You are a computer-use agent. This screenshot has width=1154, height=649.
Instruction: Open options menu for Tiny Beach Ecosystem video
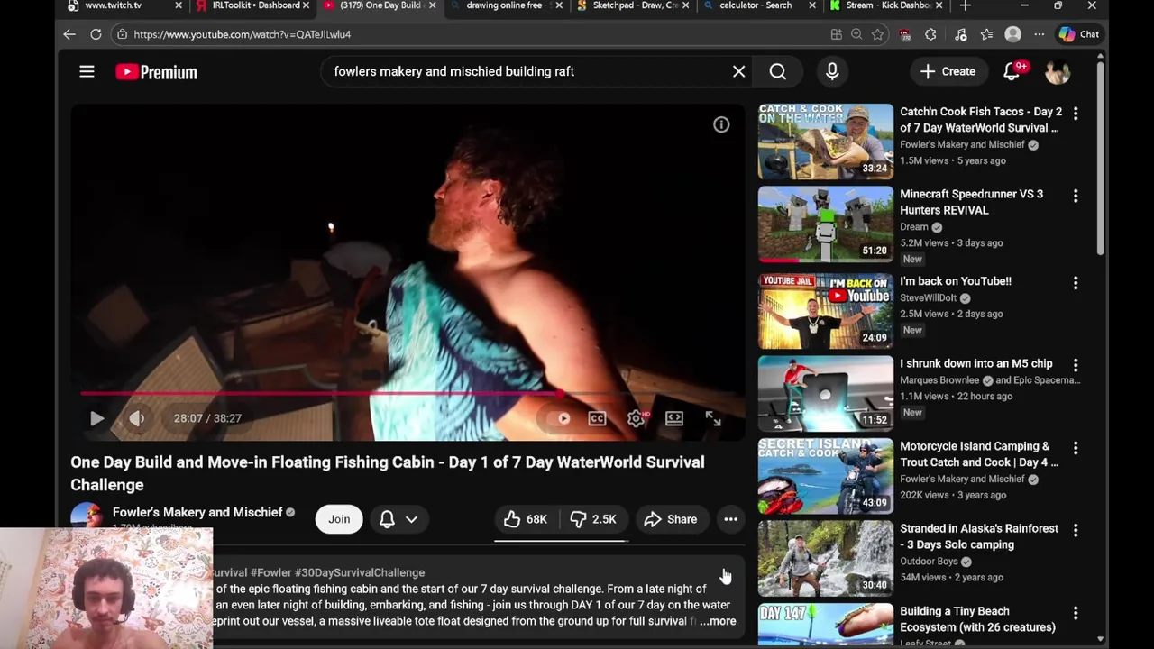(x=1076, y=613)
